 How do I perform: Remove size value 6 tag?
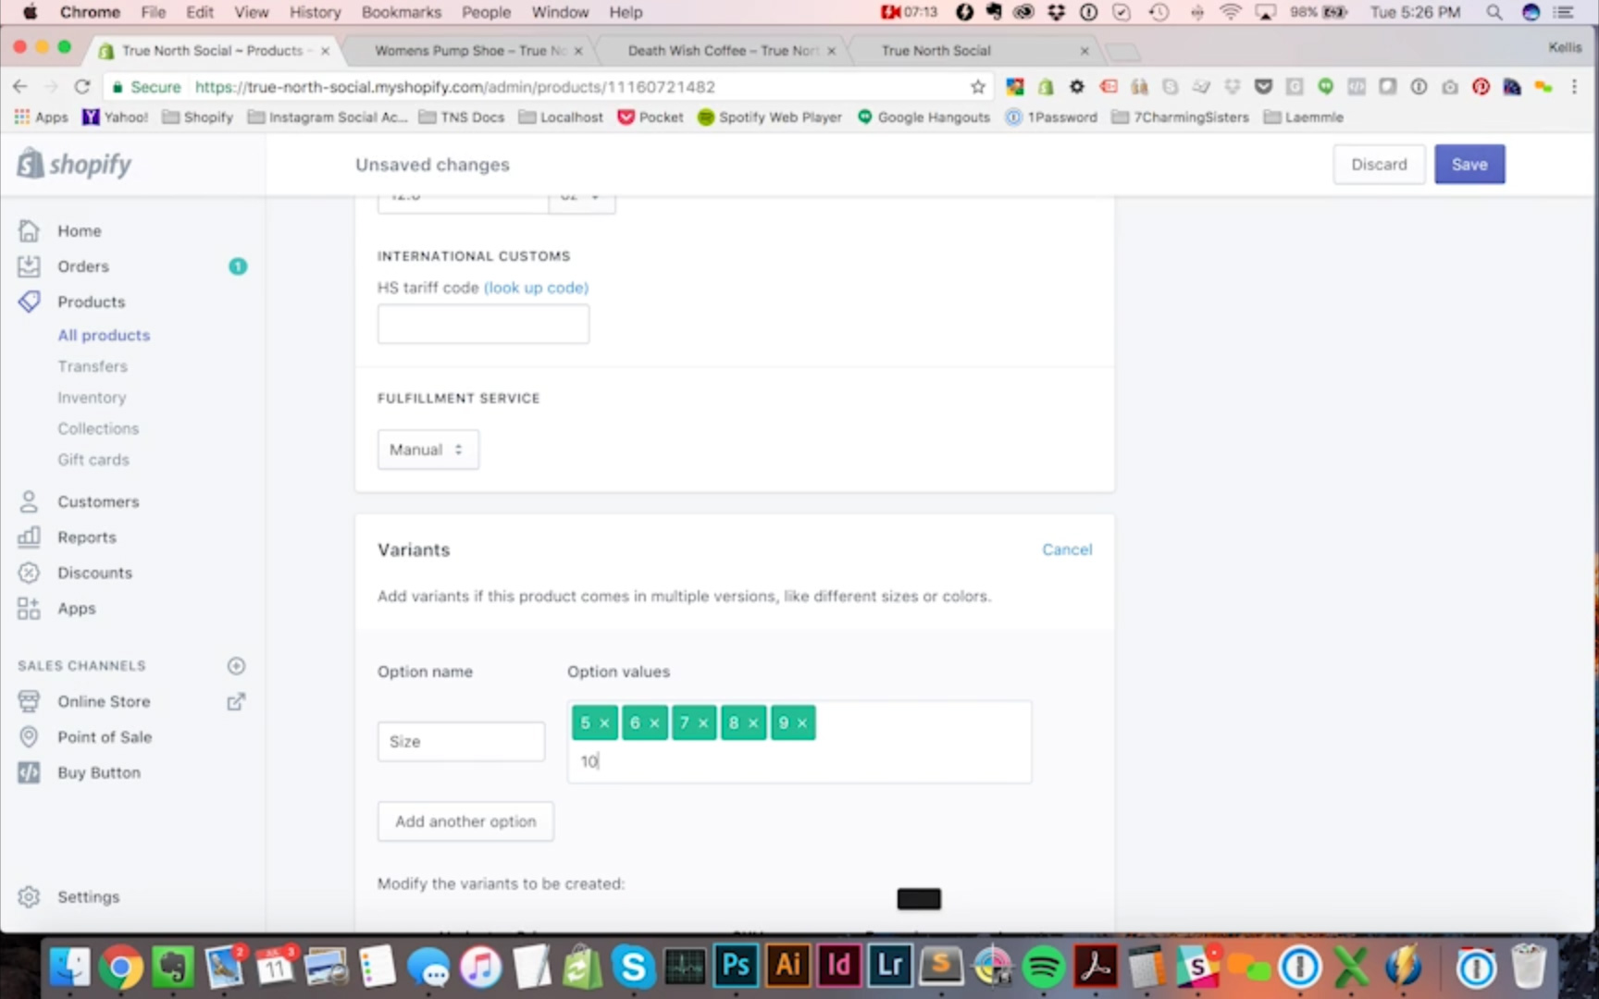tap(654, 723)
